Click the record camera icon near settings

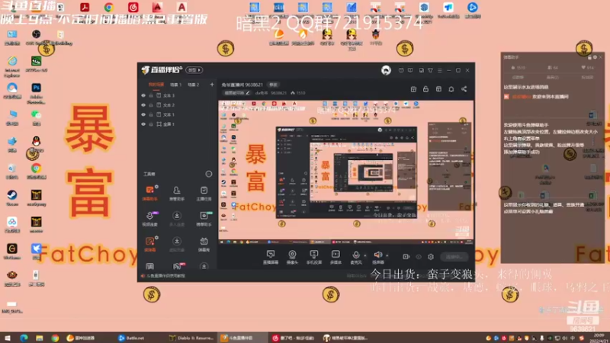(406, 257)
